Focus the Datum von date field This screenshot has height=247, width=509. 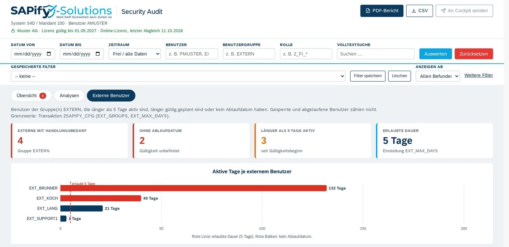pyautogui.click(x=33, y=54)
